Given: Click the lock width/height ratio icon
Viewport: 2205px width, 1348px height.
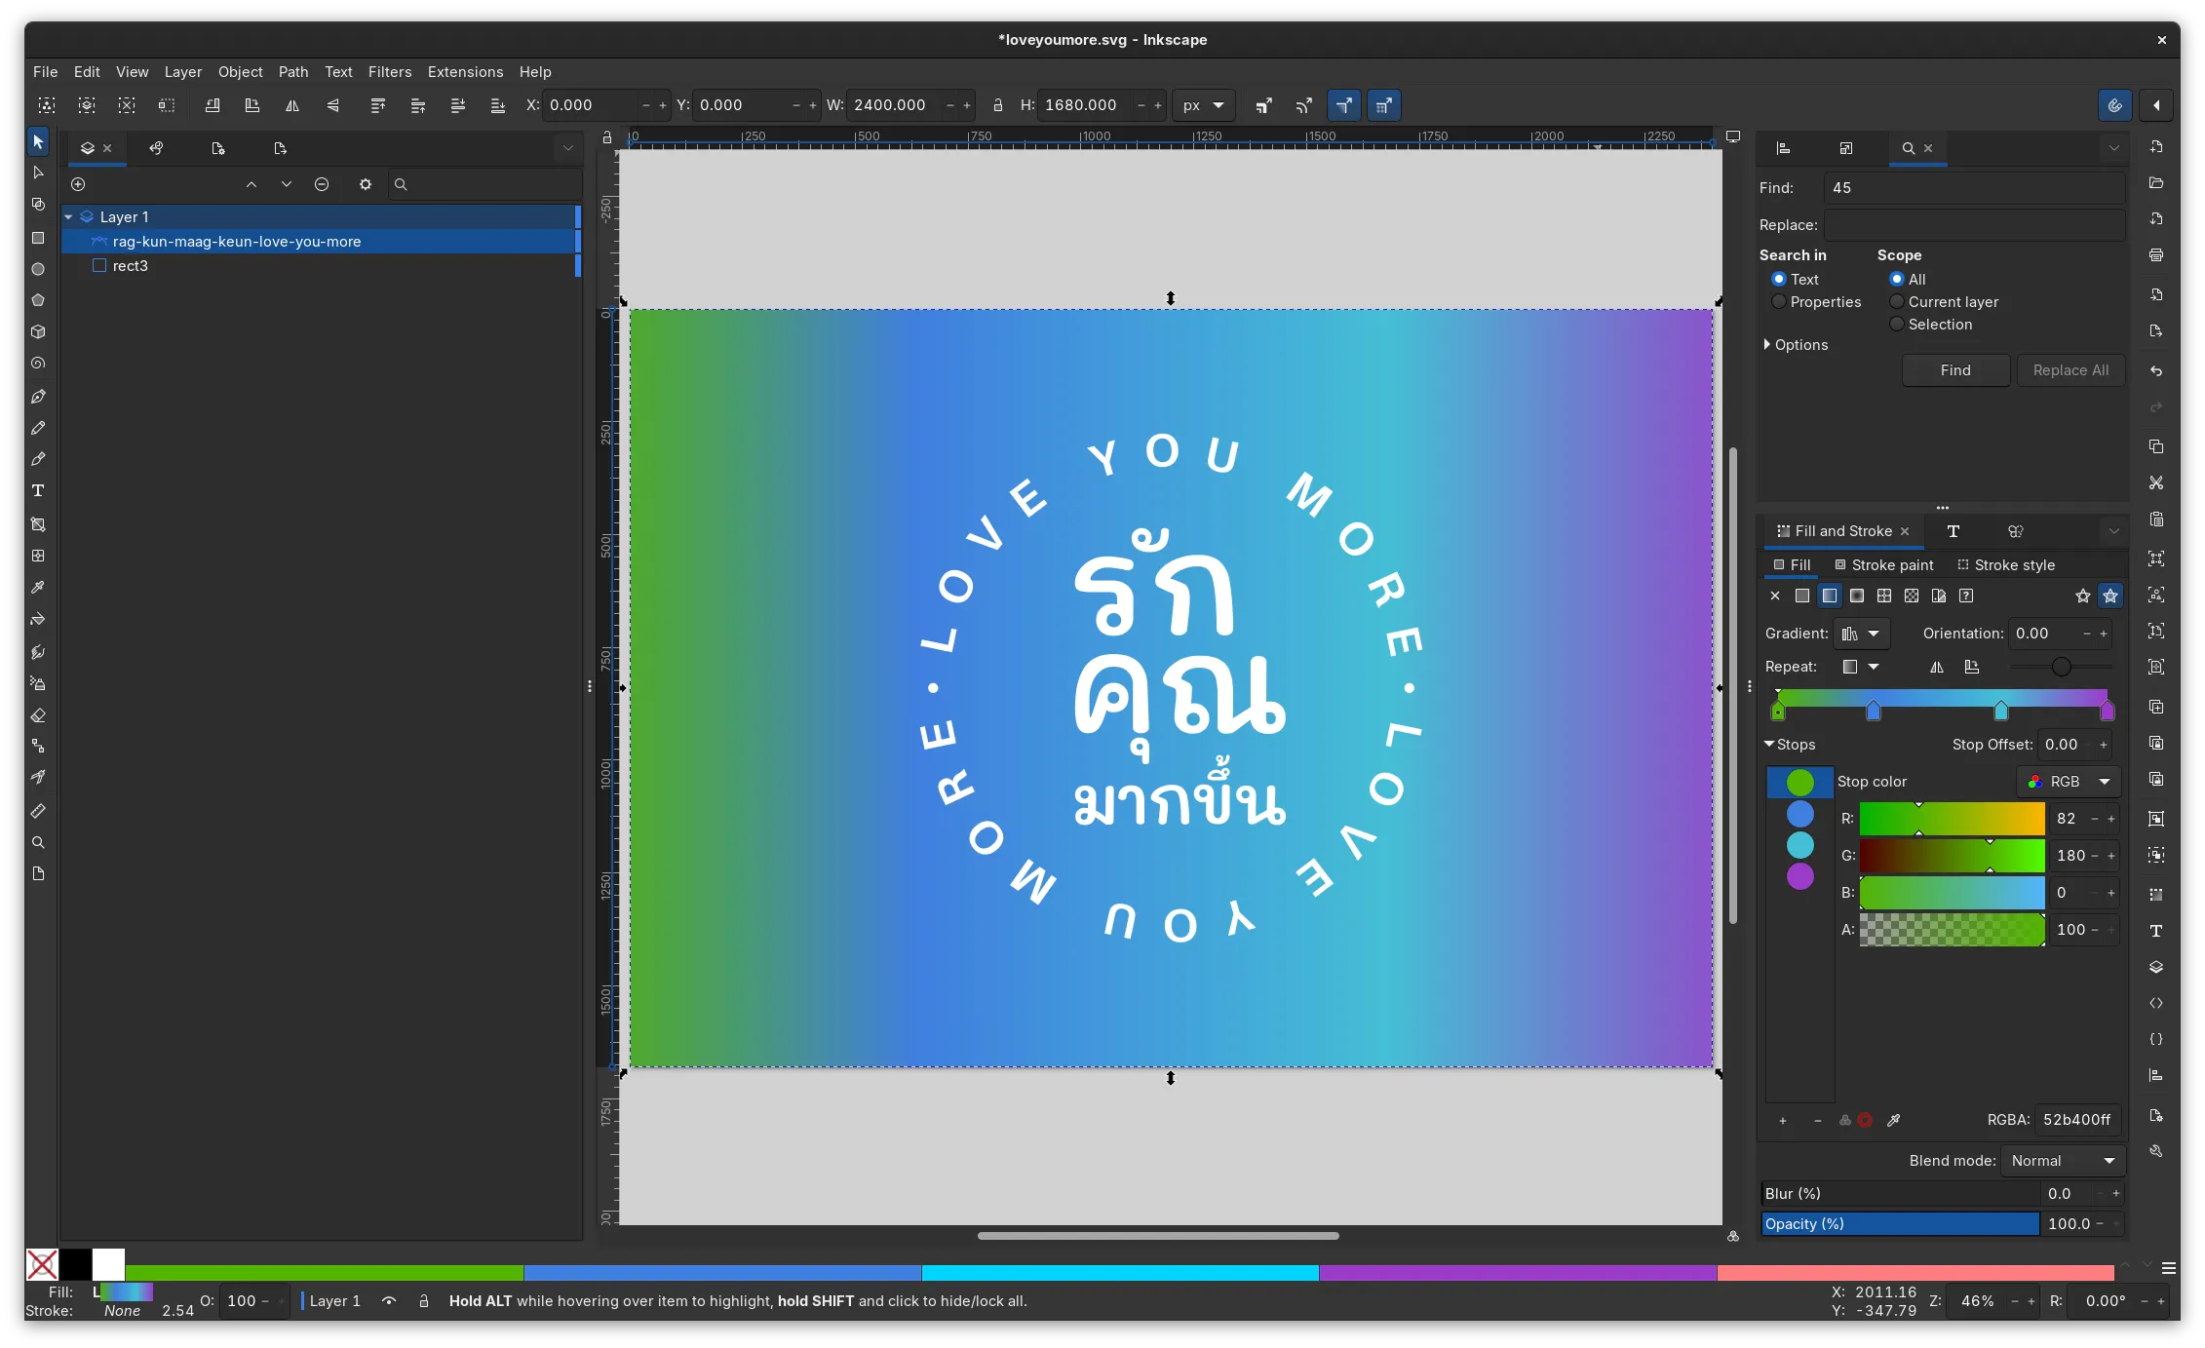Looking at the screenshot, I should pos(997,105).
